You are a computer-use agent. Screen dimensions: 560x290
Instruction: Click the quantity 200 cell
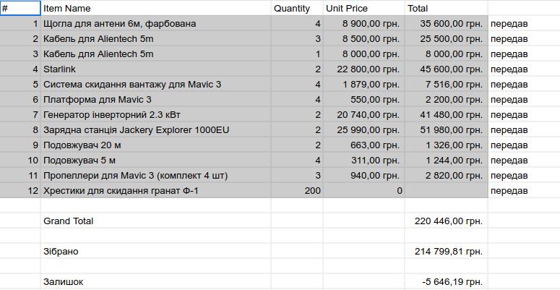296,191
